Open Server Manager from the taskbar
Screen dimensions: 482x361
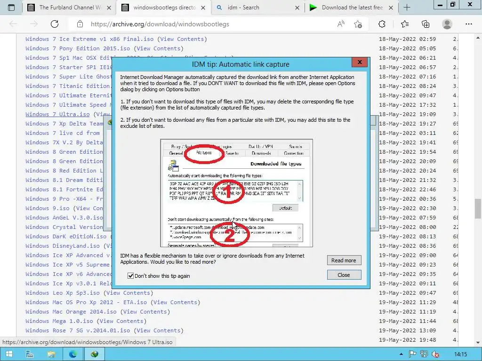pos(30,354)
